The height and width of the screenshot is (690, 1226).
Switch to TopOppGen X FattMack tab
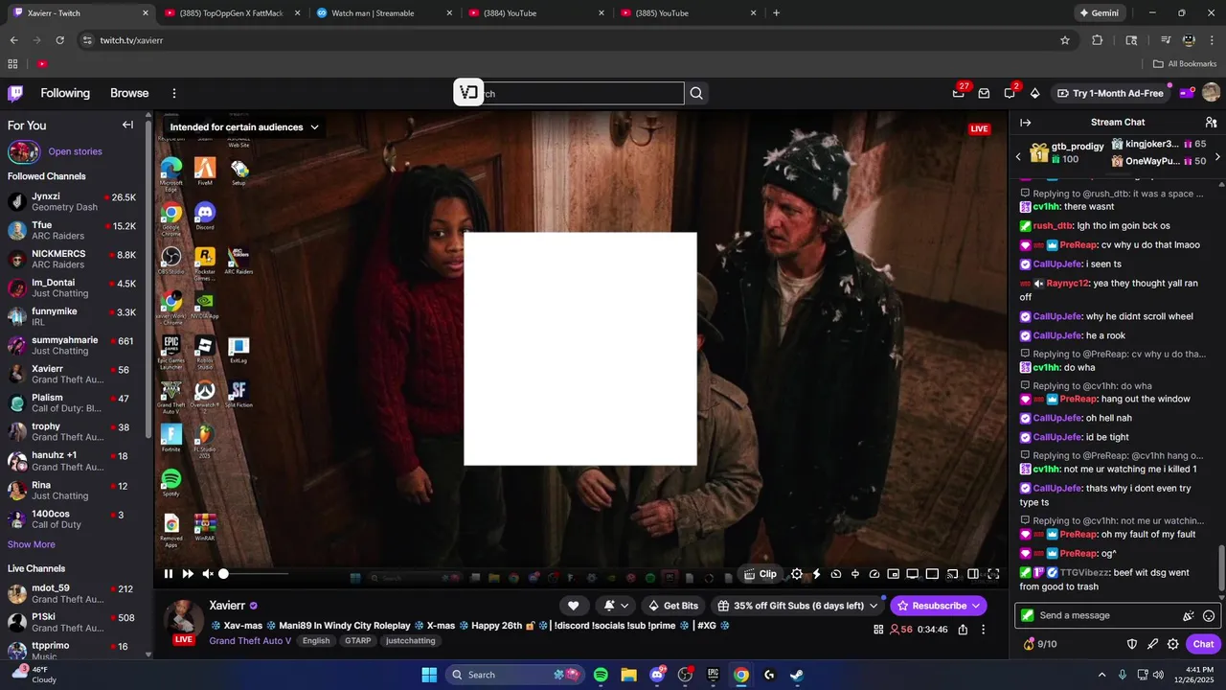[x=233, y=13]
